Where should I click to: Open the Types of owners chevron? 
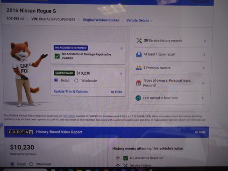(203, 83)
